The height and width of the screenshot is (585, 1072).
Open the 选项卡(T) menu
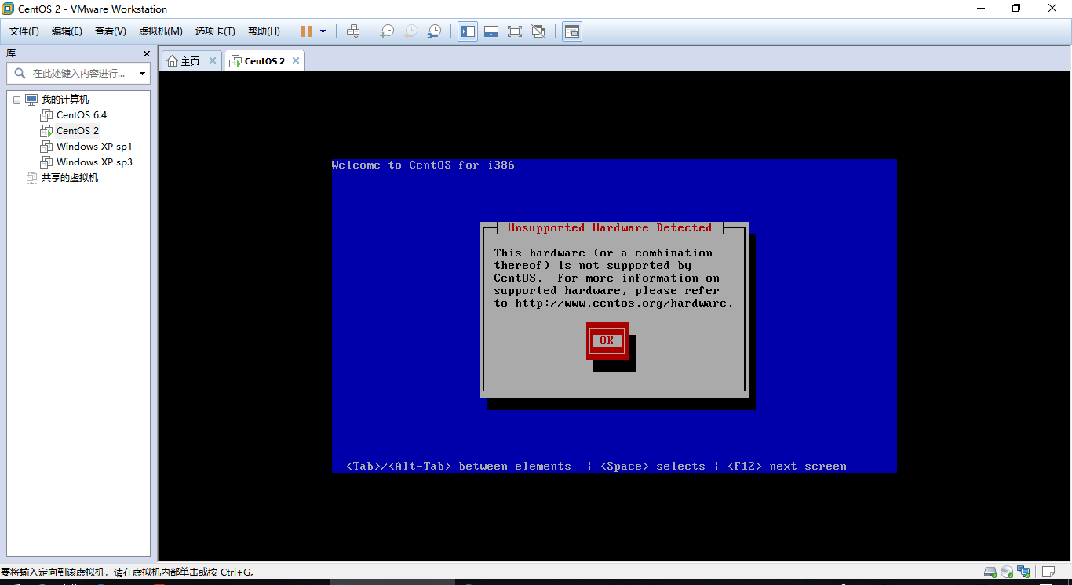click(215, 31)
